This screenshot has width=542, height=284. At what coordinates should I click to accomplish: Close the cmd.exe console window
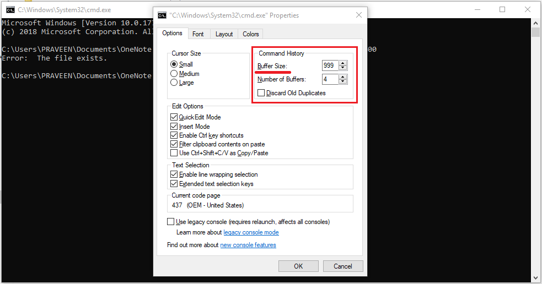click(x=528, y=10)
